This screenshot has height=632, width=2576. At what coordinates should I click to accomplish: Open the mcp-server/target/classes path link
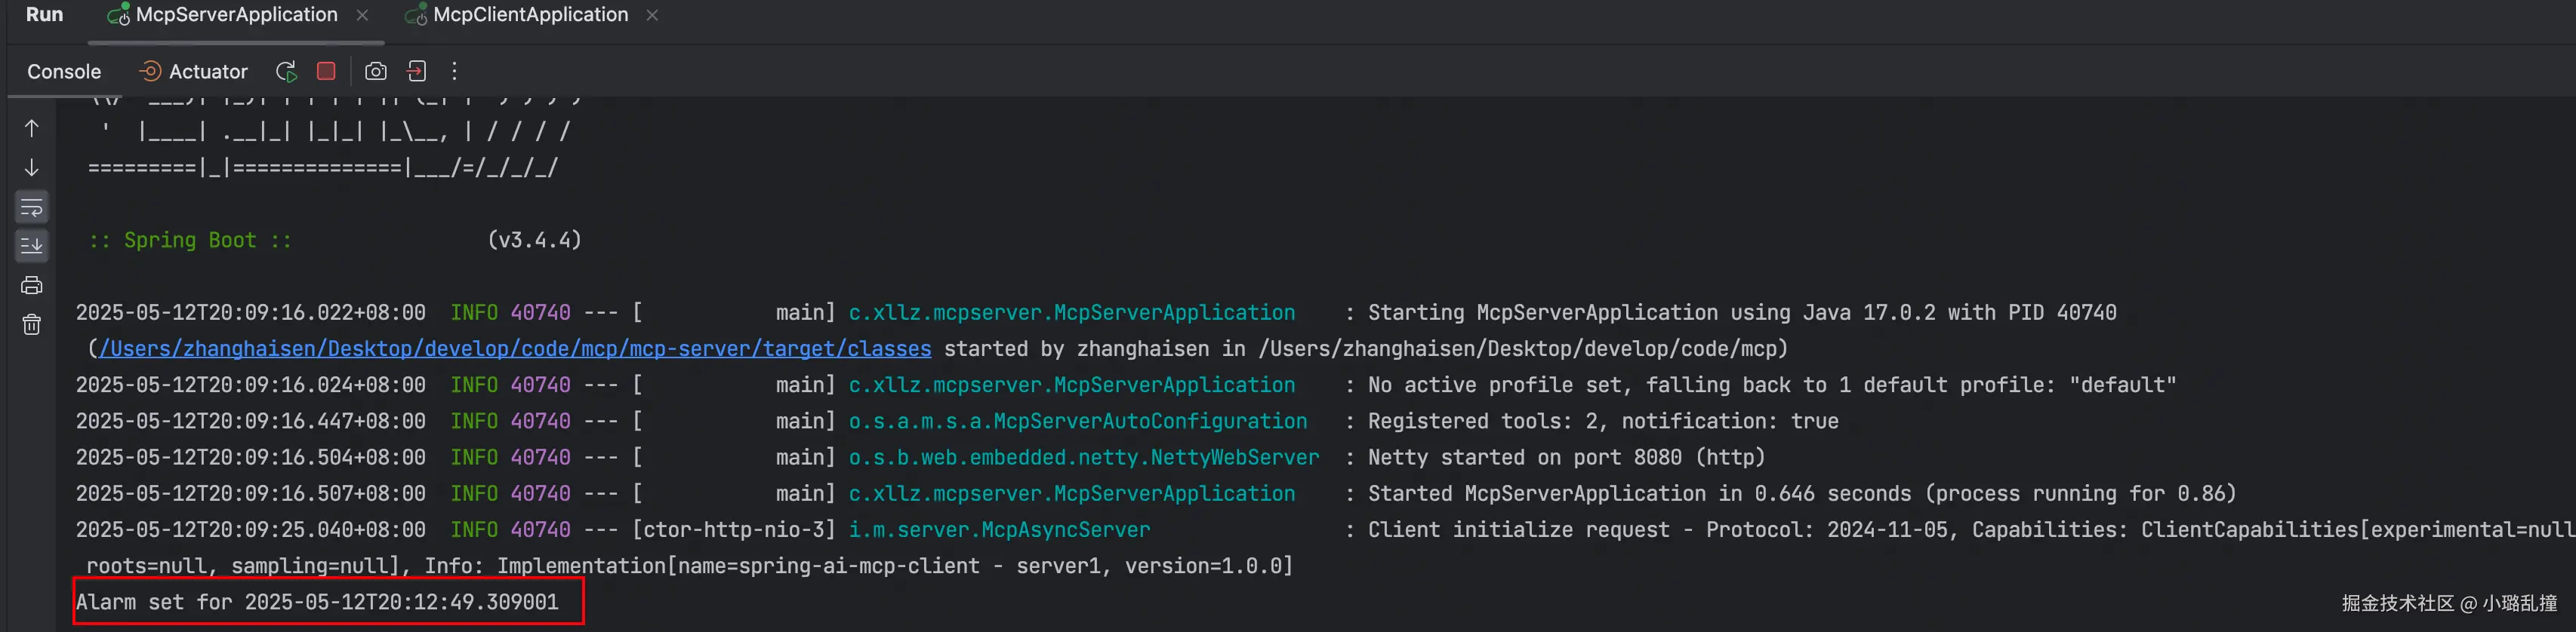click(514, 348)
